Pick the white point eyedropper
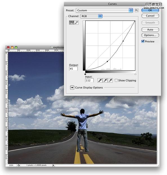Viewport: 167px width, 175px height. [x=110, y=80]
